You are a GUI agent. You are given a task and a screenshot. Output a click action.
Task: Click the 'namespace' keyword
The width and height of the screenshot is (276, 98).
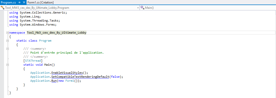(x=17, y=33)
